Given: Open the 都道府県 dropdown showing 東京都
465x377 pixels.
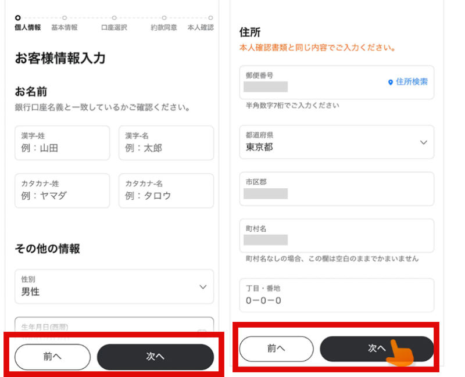Looking at the screenshot, I should [x=337, y=142].
